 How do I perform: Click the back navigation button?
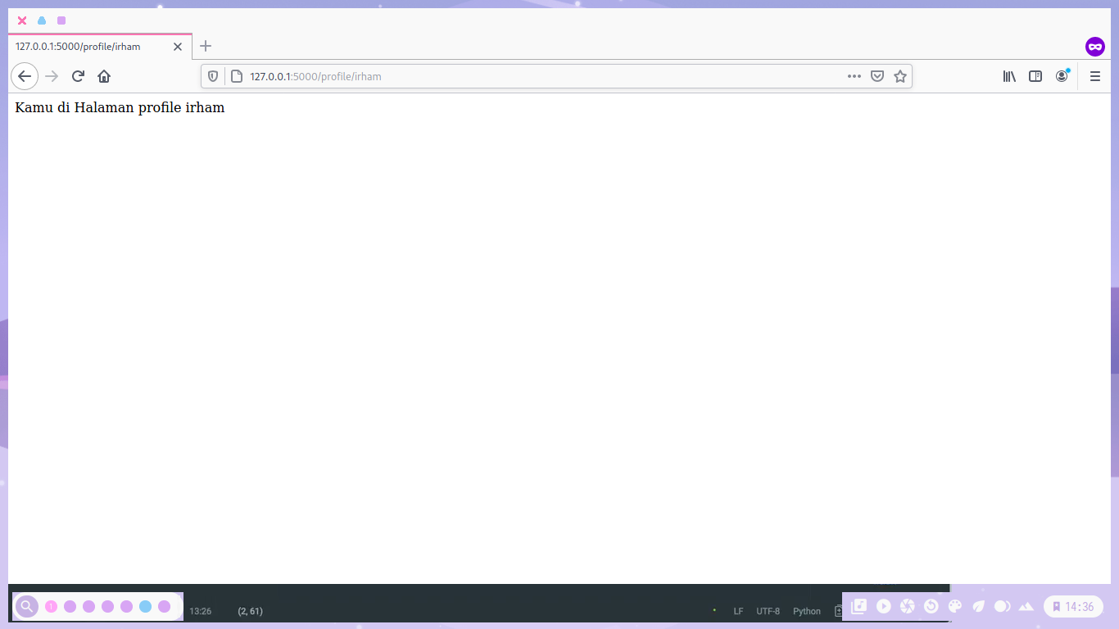24,76
